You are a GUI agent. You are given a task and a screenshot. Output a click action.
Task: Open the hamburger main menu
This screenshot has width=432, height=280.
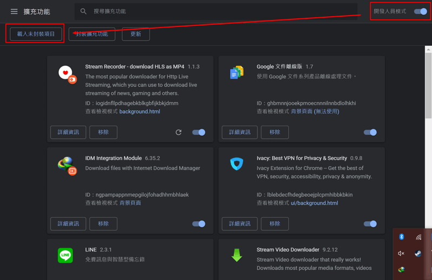point(14,11)
